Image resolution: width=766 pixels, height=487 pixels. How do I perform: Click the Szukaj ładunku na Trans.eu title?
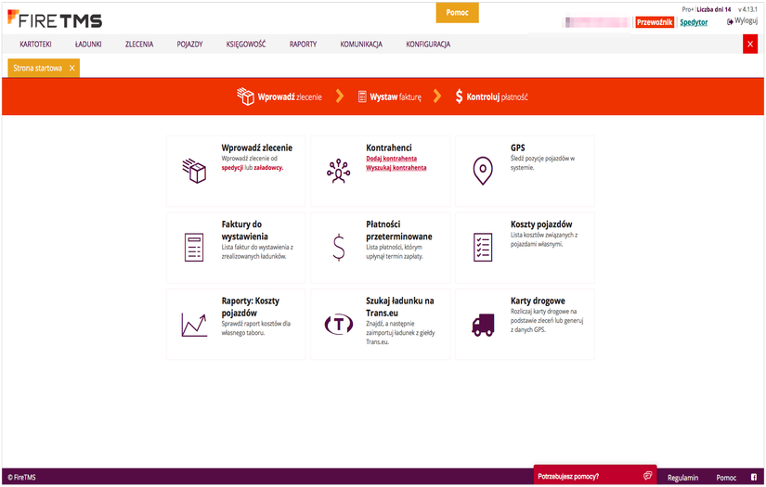pos(400,306)
